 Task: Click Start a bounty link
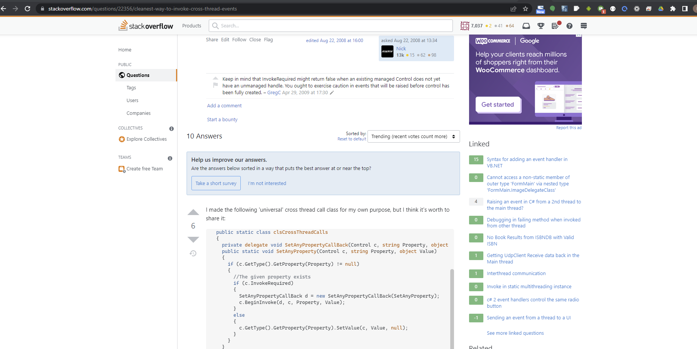(222, 120)
